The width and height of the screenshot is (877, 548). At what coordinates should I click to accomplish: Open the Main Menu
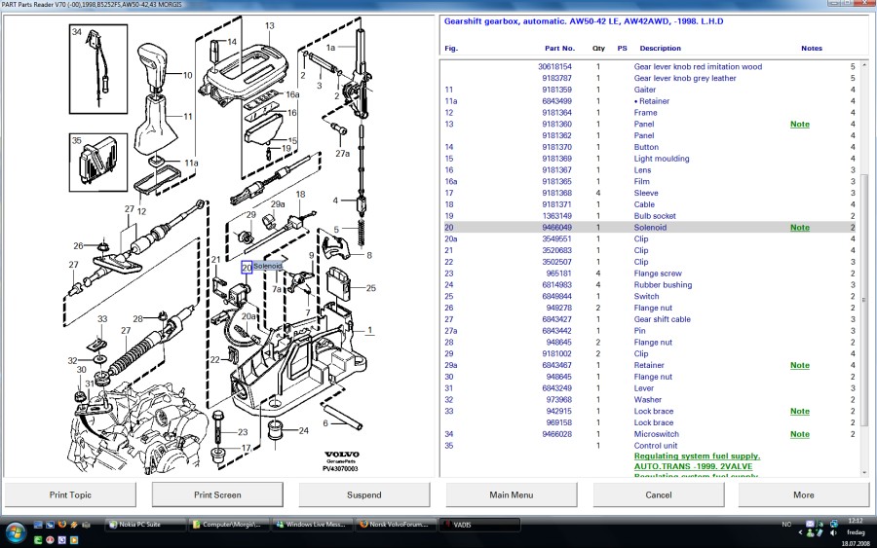pos(512,494)
